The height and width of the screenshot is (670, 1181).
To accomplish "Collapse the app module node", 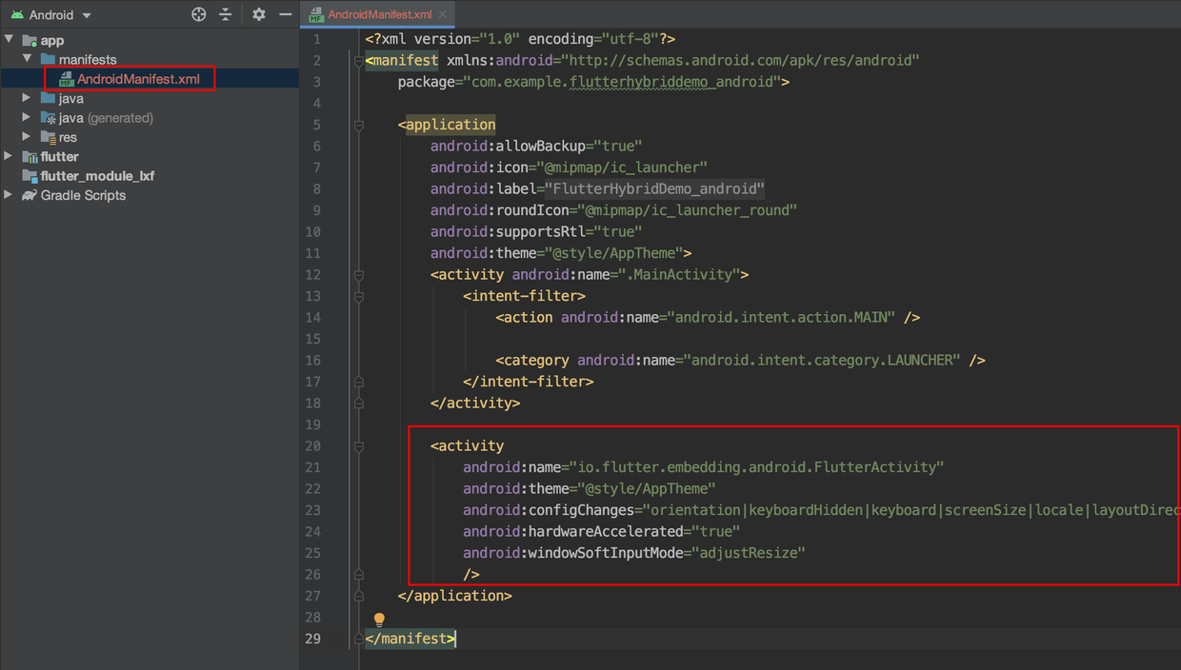I will tap(10, 40).
